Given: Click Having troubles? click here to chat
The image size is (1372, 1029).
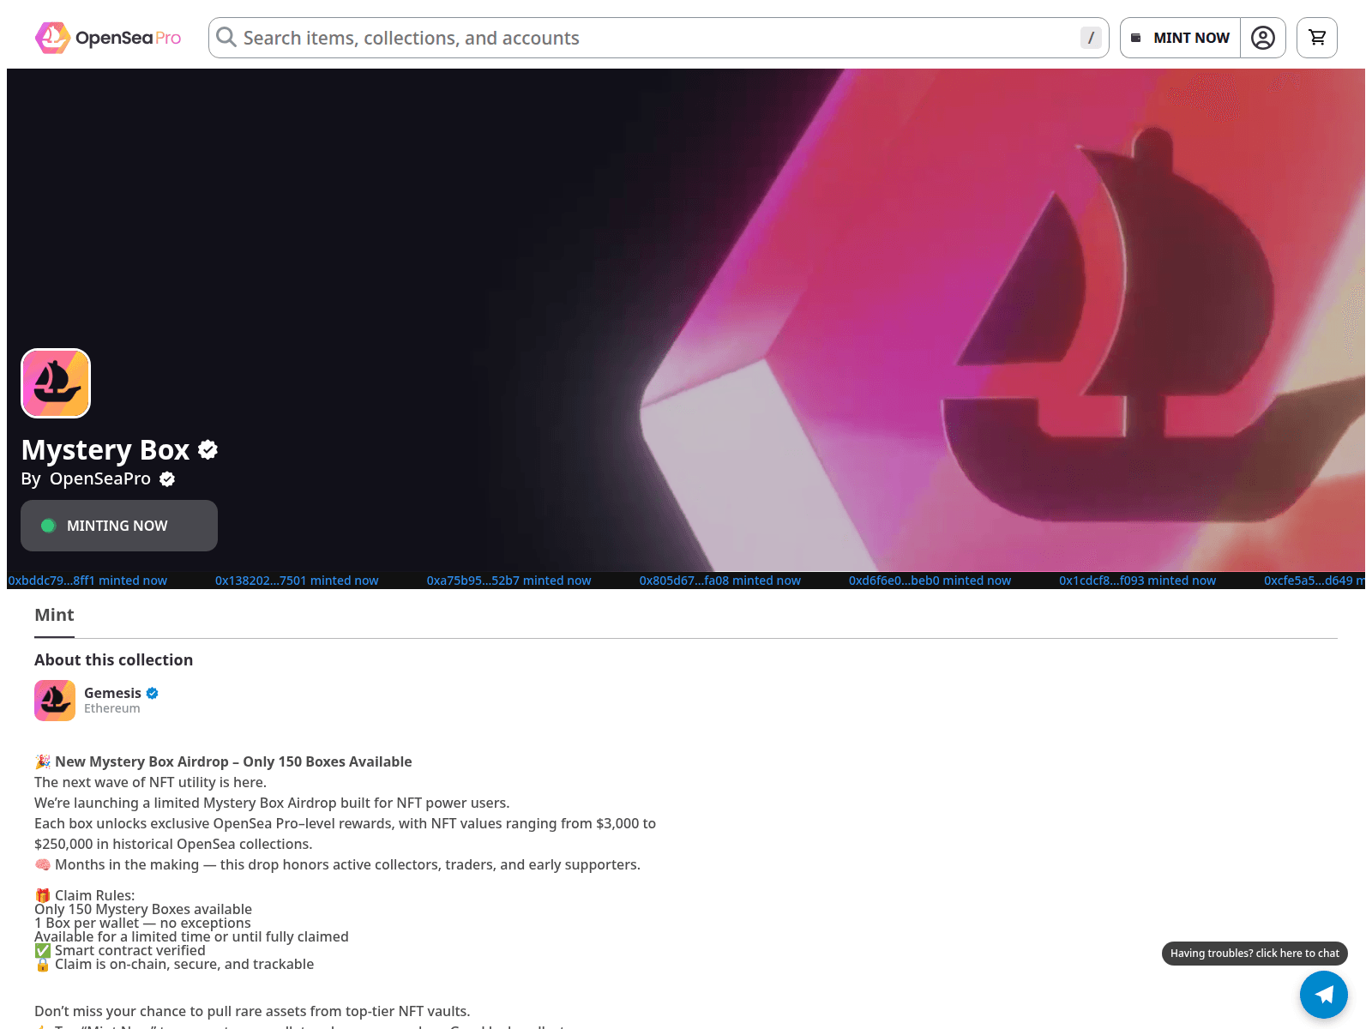Looking at the screenshot, I should click(1255, 953).
